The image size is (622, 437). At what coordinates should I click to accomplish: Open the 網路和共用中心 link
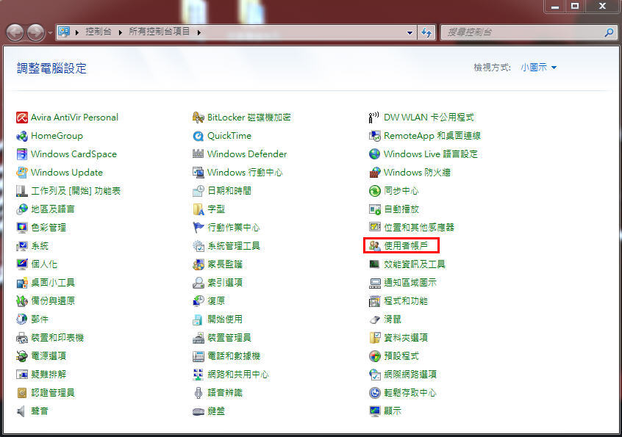pos(237,375)
